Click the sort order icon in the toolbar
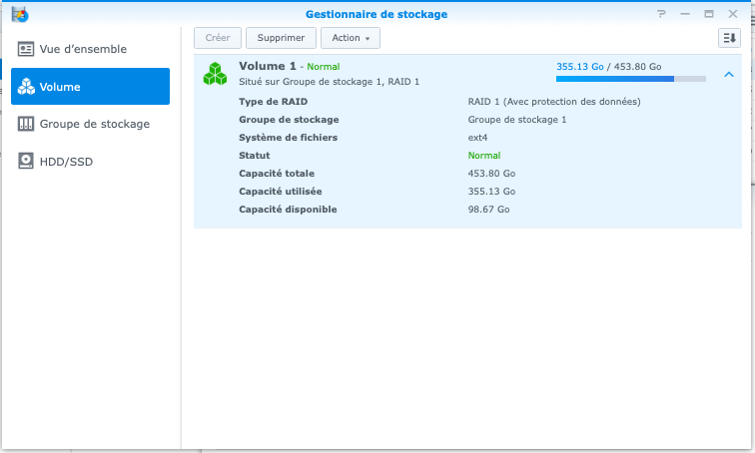 pyautogui.click(x=729, y=38)
